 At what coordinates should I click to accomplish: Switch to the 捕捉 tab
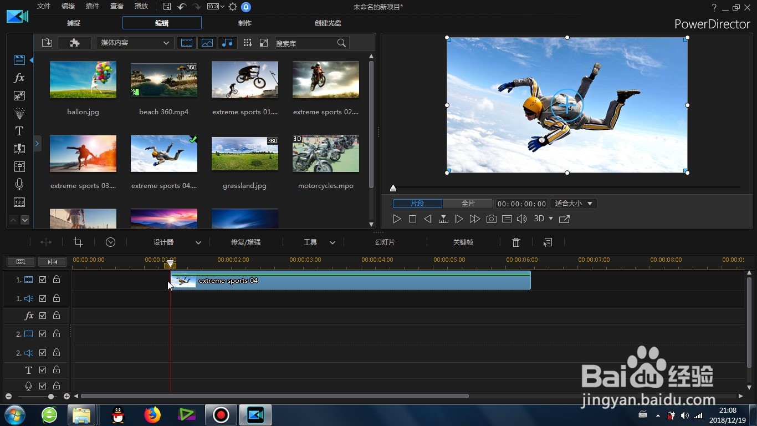pos(74,23)
